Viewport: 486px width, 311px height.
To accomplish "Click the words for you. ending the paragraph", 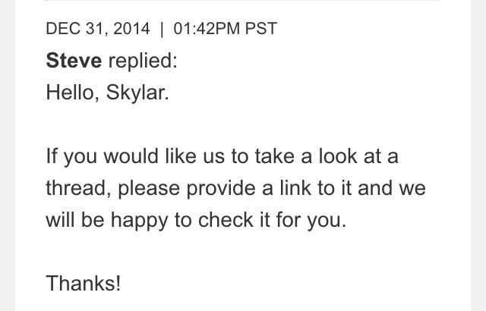I will pyautogui.click(x=311, y=220).
